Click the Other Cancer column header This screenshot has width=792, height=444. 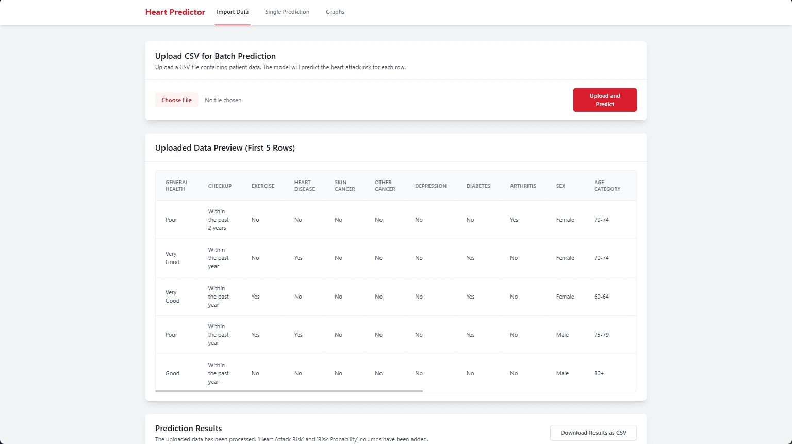tap(385, 186)
